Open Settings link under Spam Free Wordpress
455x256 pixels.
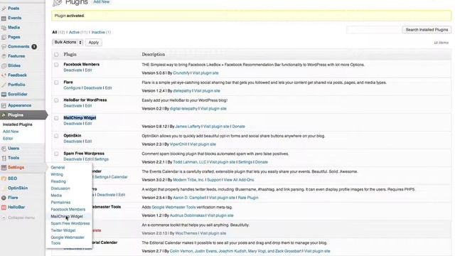click(x=101, y=159)
